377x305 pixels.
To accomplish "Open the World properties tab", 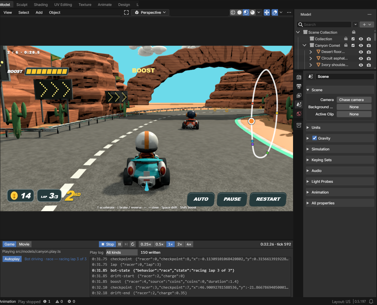I will [299, 114].
